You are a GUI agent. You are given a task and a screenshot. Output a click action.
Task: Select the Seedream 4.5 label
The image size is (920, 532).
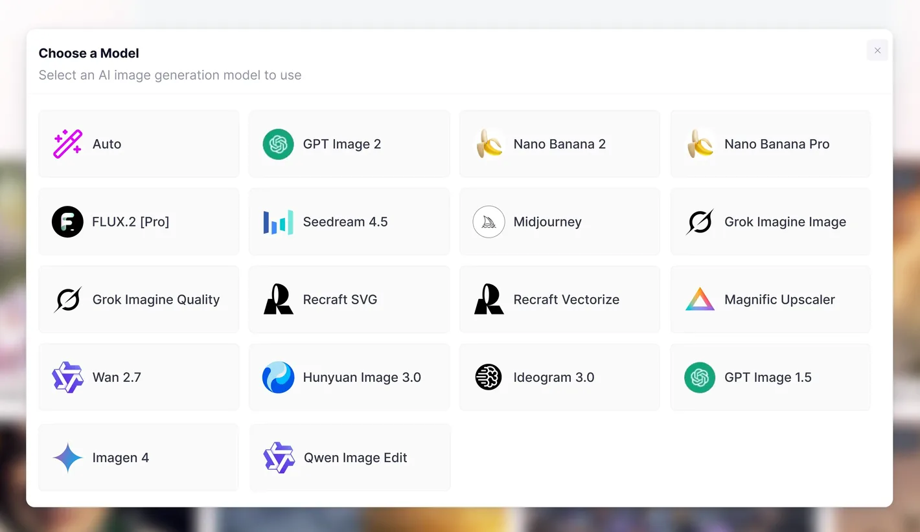[345, 222]
